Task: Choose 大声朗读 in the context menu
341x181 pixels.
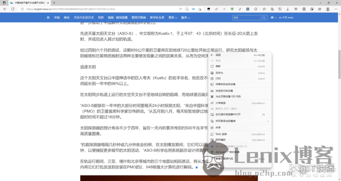Action: [x=240, y=103]
